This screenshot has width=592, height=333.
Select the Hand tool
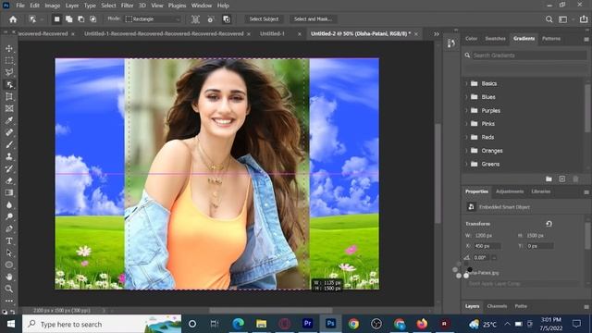(9, 277)
